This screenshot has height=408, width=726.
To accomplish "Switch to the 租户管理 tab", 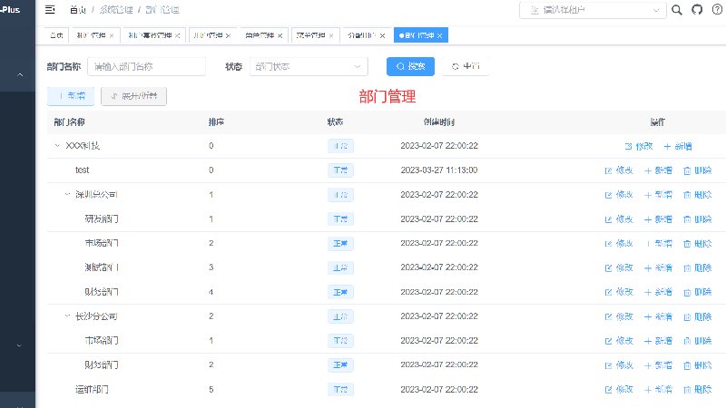I will [x=92, y=35].
